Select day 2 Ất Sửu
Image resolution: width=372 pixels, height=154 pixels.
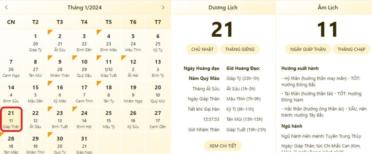pyautogui.click(x=60, y=43)
